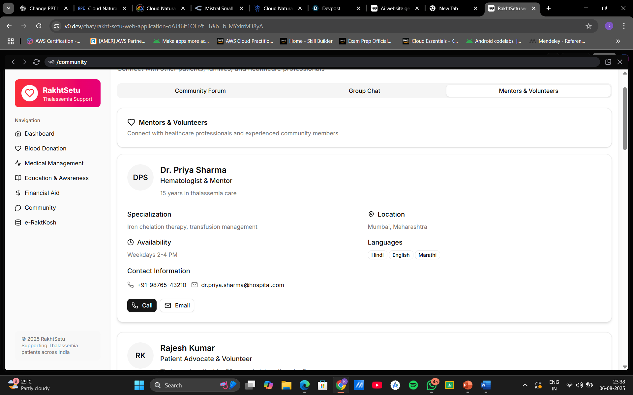This screenshot has width=633, height=395.
Task: Bookmark this page with star icon
Action: [x=588, y=26]
